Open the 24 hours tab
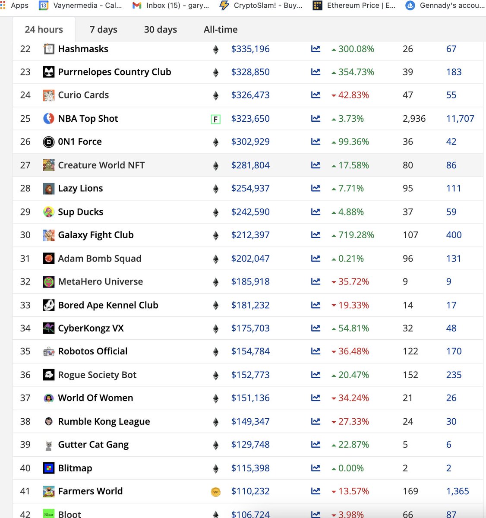486x518 pixels. point(44,29)
